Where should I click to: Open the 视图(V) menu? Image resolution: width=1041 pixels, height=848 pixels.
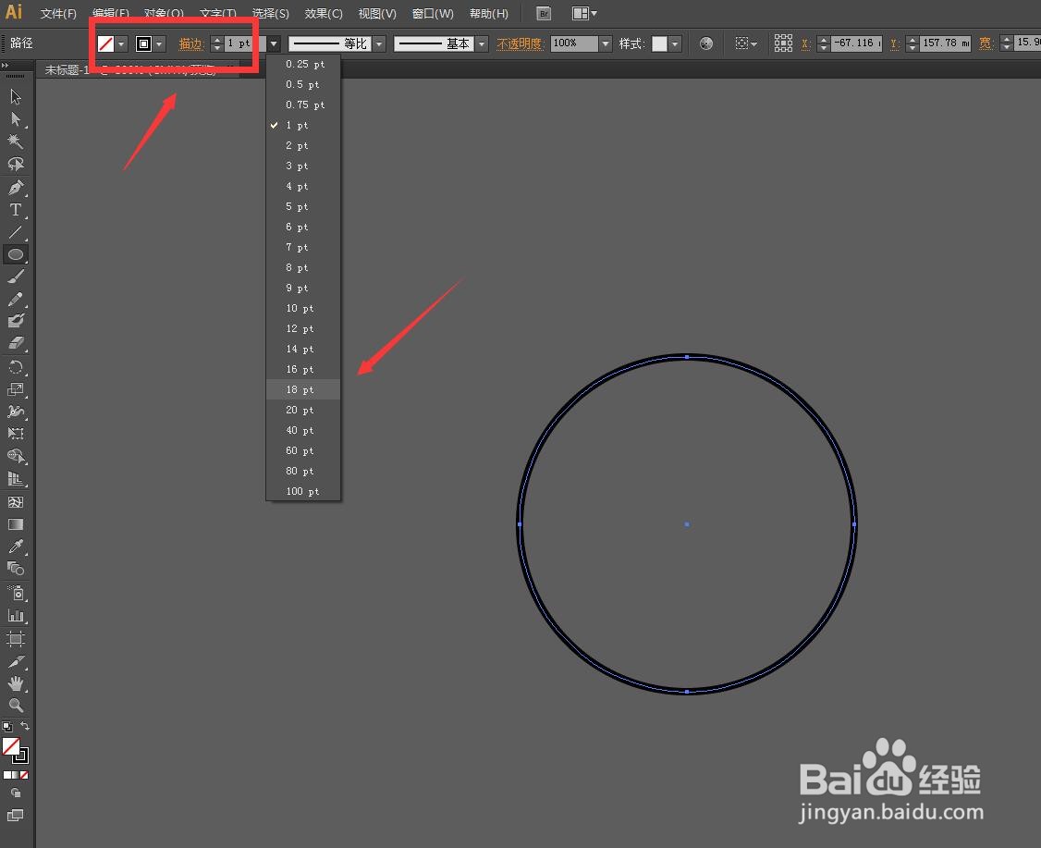pyautogui.click(x=377, y=13)
